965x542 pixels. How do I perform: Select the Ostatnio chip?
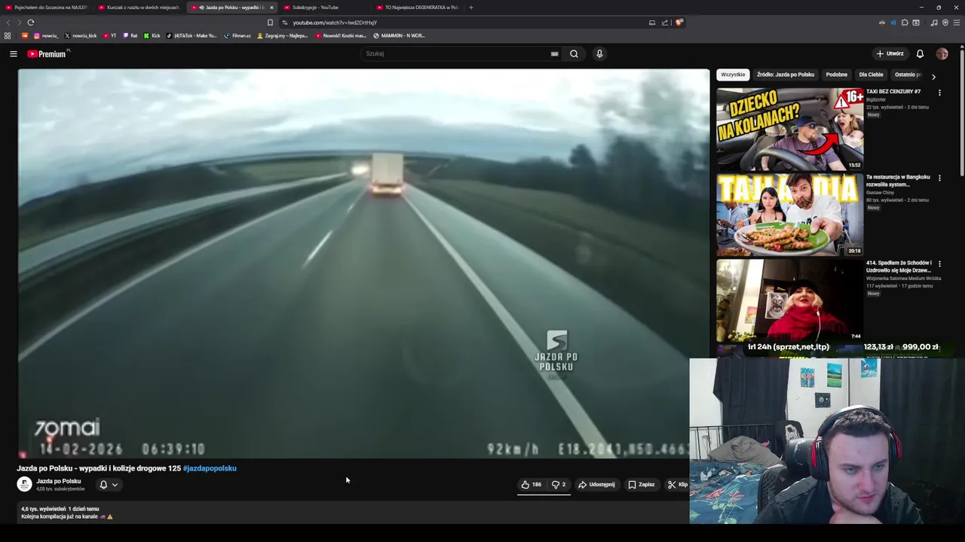(x=908, y=75)
